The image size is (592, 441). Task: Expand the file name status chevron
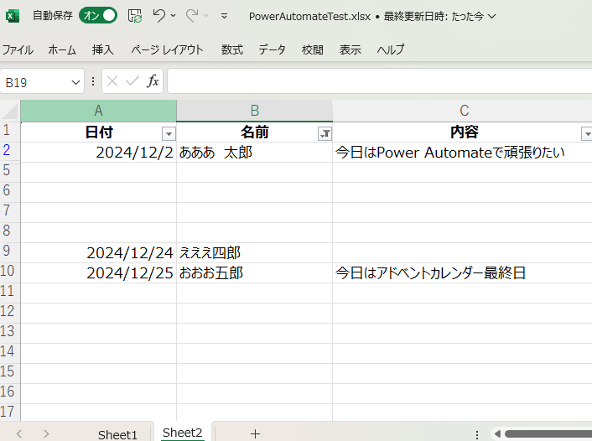(491, 16)
